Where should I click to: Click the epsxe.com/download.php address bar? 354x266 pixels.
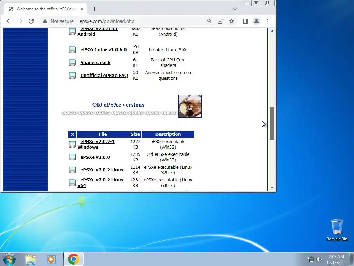[107, 21]
